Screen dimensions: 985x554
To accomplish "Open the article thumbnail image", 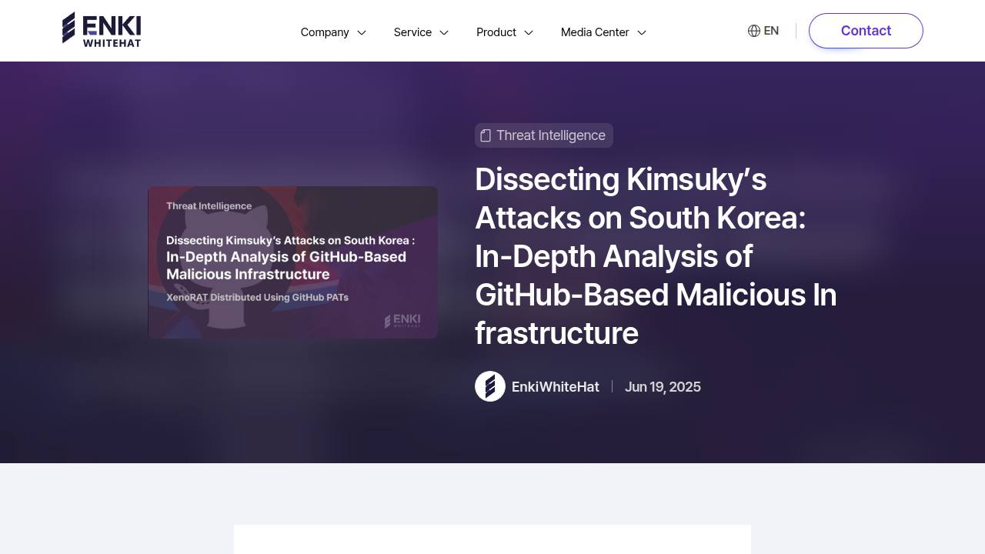I will click(292, 262).
